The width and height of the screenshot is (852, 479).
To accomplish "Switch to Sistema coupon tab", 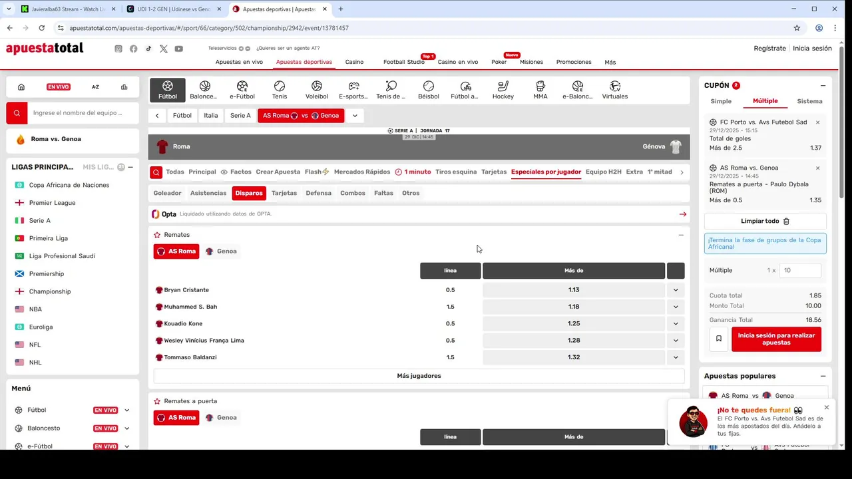I will [x=809, y=101].
